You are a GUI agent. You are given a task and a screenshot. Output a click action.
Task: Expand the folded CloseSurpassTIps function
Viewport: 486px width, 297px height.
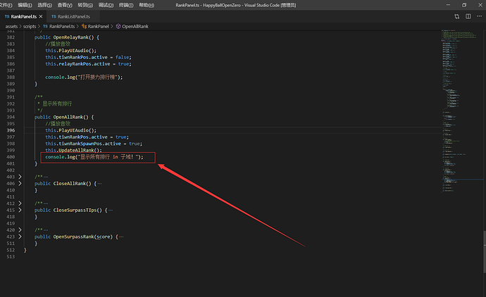(x=21, y=210)
